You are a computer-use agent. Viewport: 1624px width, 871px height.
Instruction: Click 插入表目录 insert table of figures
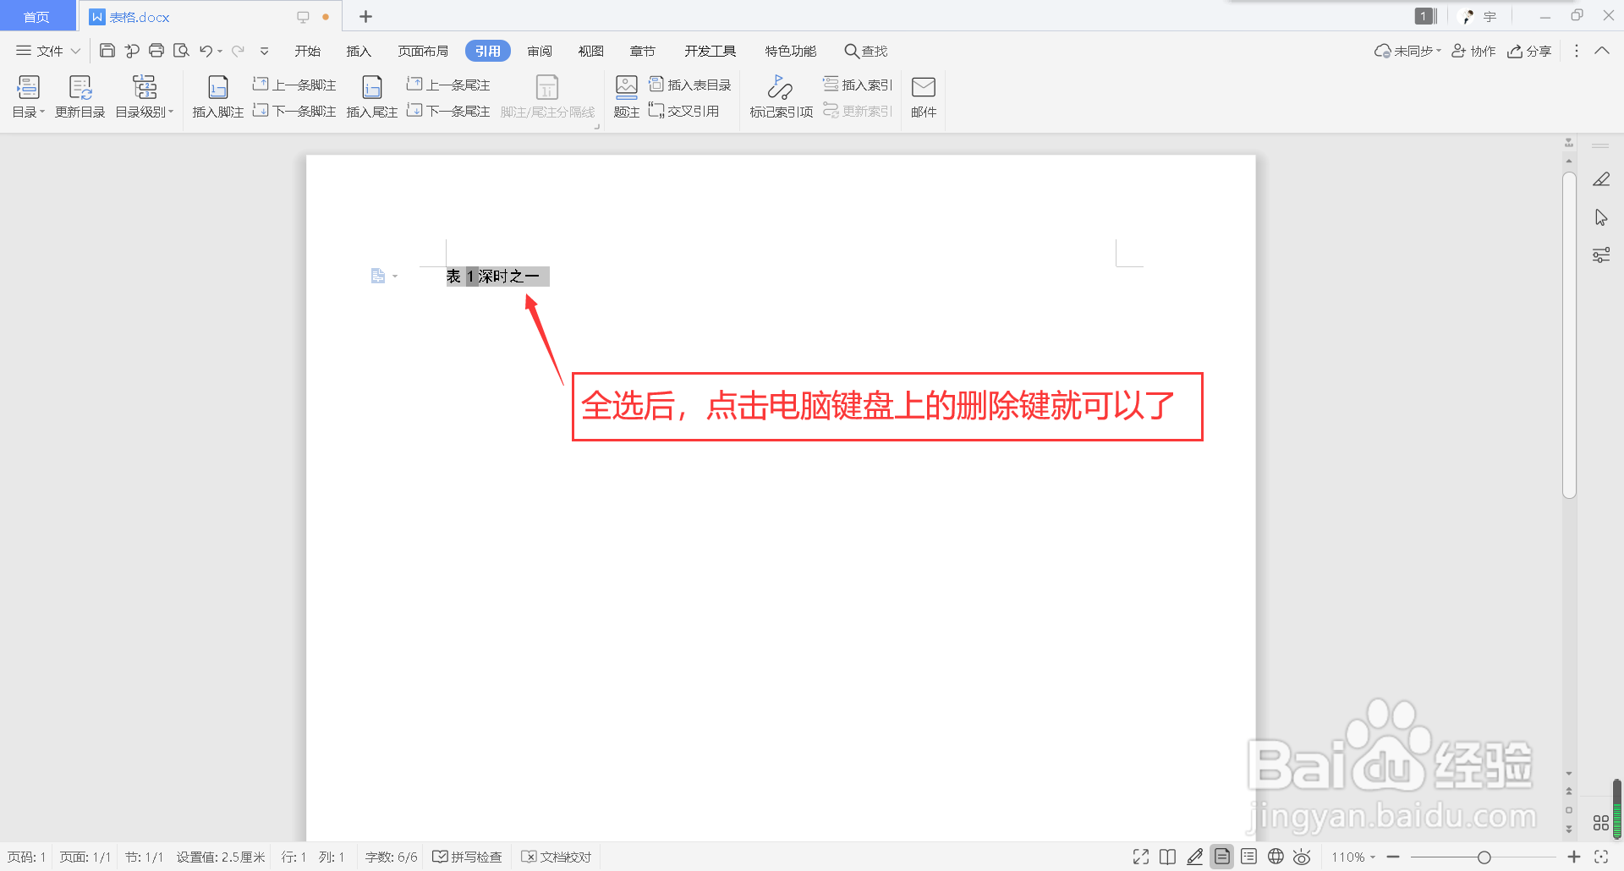690,85
